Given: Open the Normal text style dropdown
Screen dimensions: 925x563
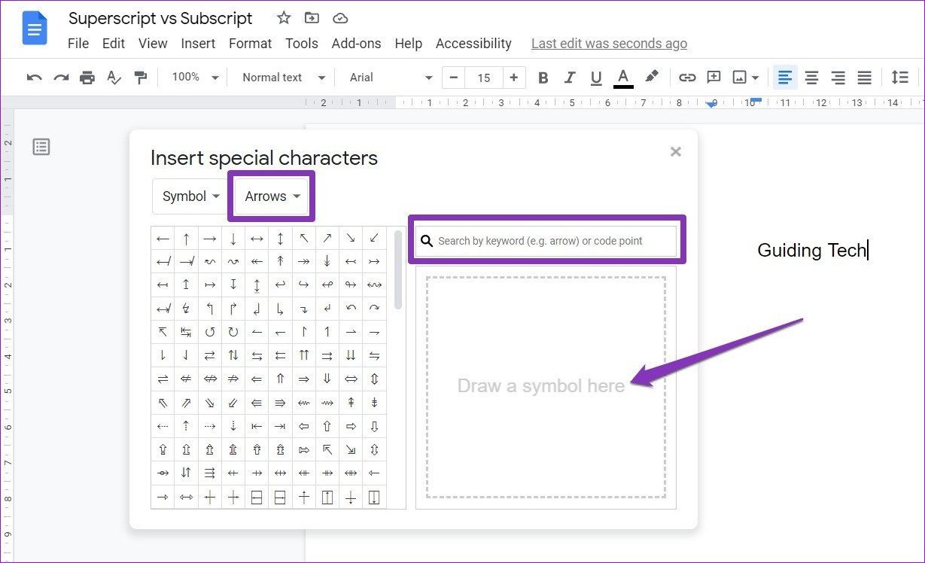Looking at the screenshot, I should [284, 78].
